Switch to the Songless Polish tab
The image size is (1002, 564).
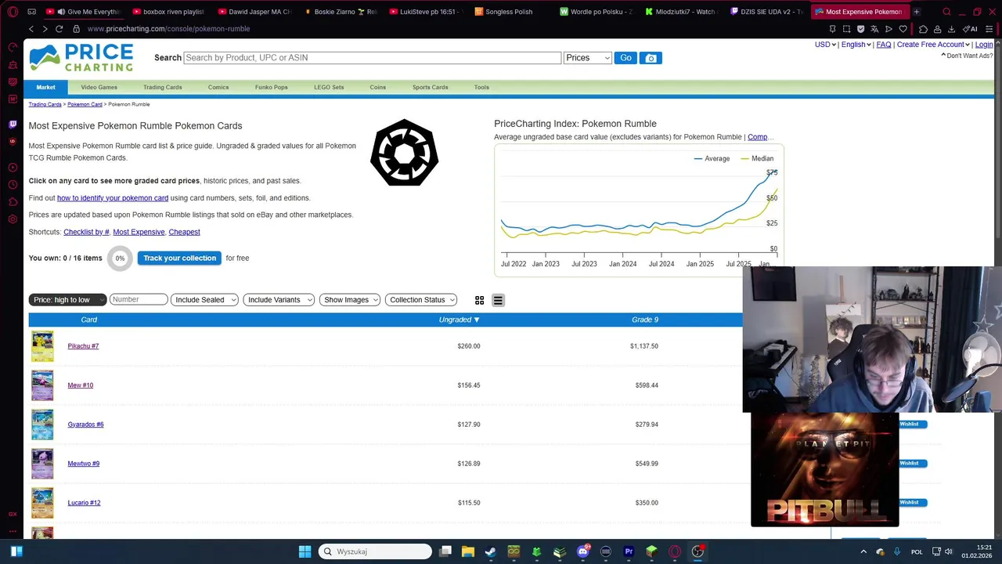click(507, 12)
